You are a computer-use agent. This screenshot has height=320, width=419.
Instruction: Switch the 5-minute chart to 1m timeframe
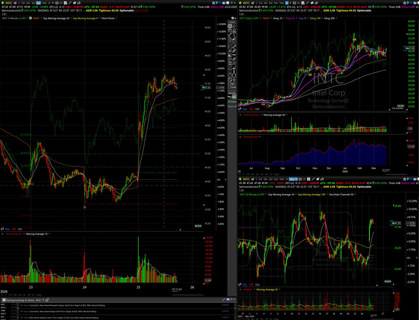pos(23,3)
